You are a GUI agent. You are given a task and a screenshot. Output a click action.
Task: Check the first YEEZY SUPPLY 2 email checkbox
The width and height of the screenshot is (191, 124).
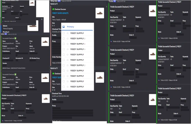click(x=63, y=39)
